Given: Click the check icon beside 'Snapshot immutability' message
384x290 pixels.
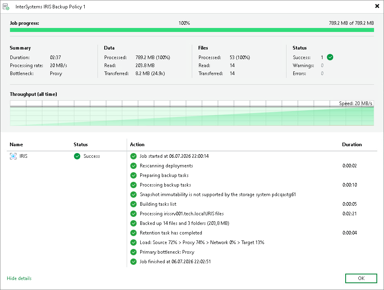Looking at the screenshot, I should coord(133,195).
